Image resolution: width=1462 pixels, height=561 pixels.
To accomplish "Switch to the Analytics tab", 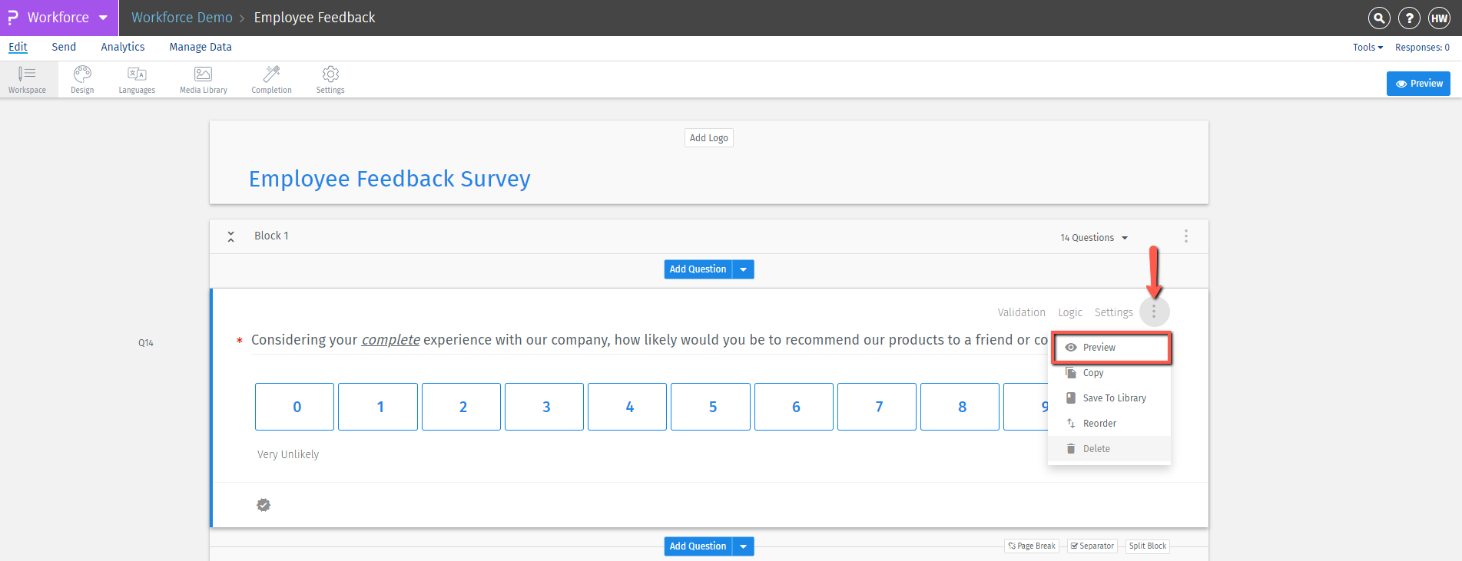I will 123,47.
